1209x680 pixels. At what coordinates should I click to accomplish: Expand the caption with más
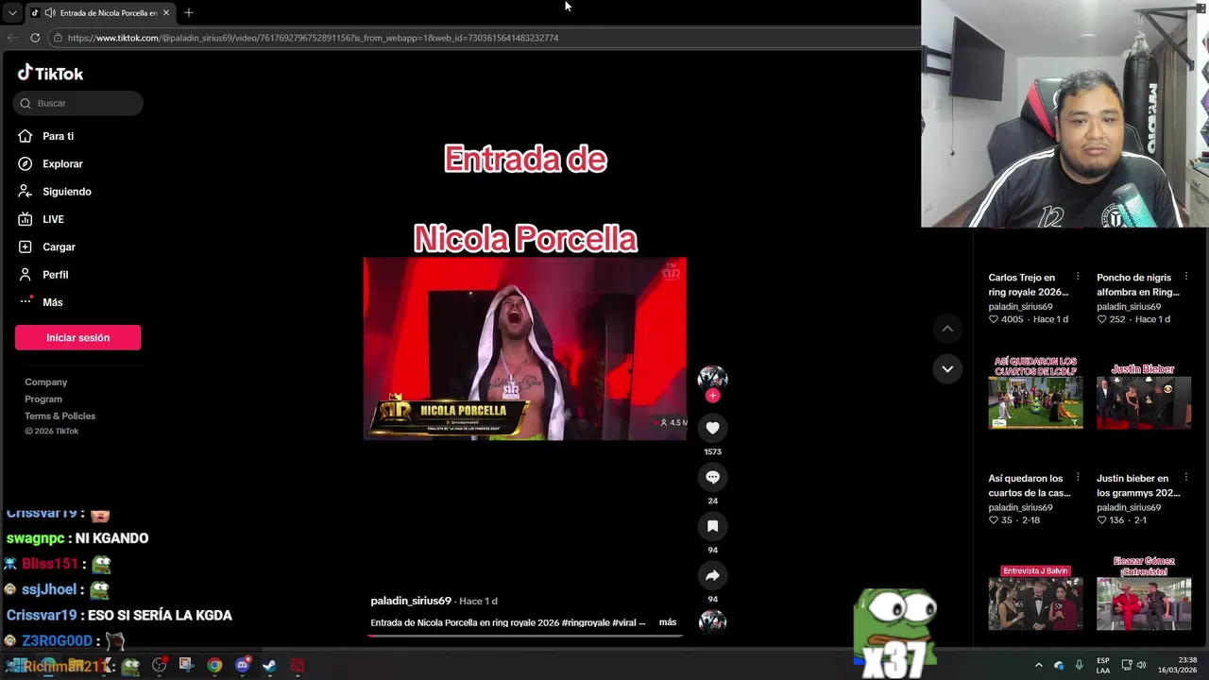668,622
